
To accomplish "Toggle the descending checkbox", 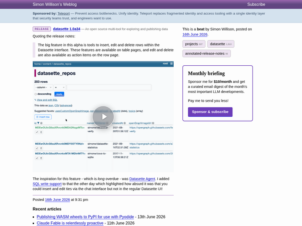I will coord(36,94).
